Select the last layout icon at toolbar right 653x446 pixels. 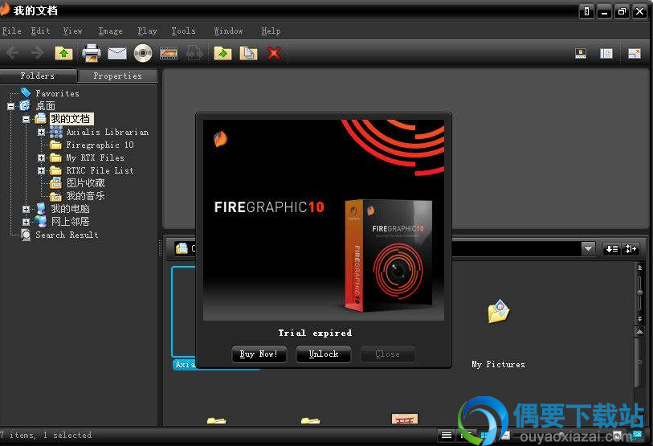point(635,53)
